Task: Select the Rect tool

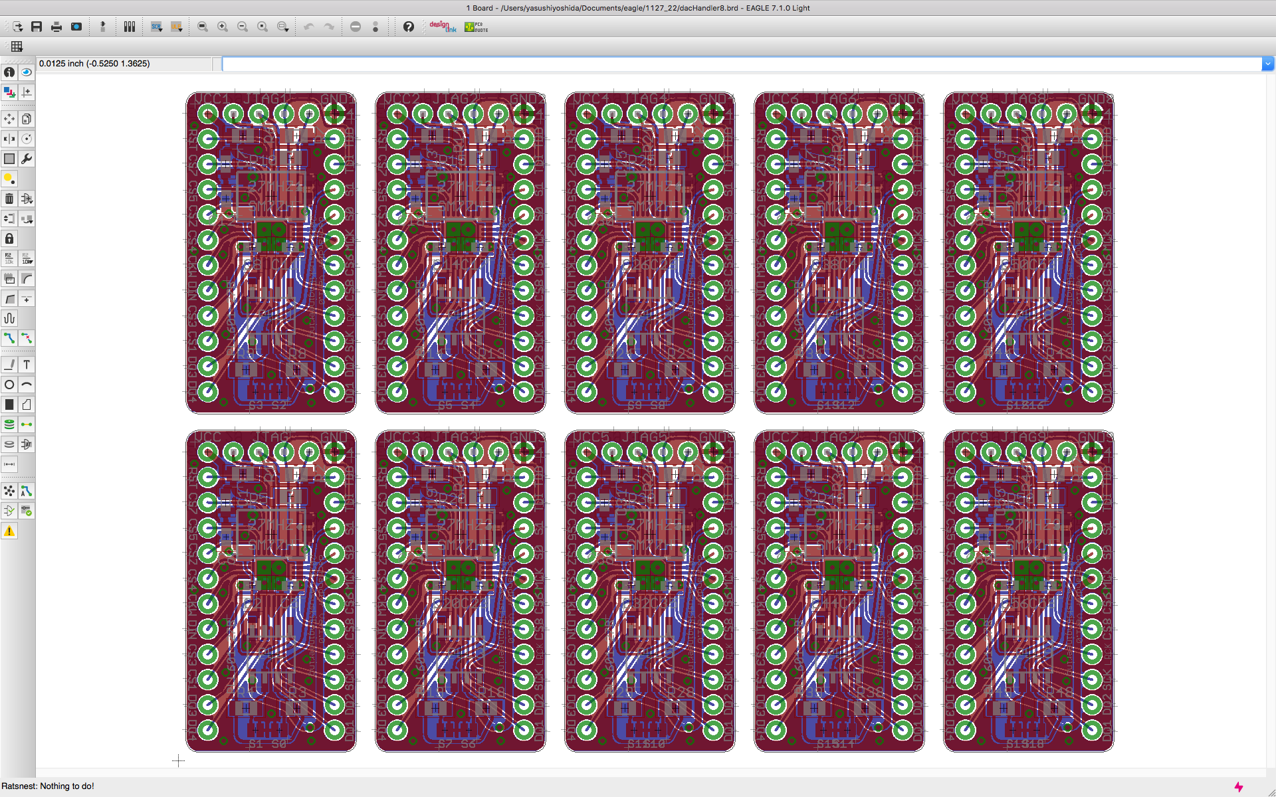Action: click(x=9, y=404)
